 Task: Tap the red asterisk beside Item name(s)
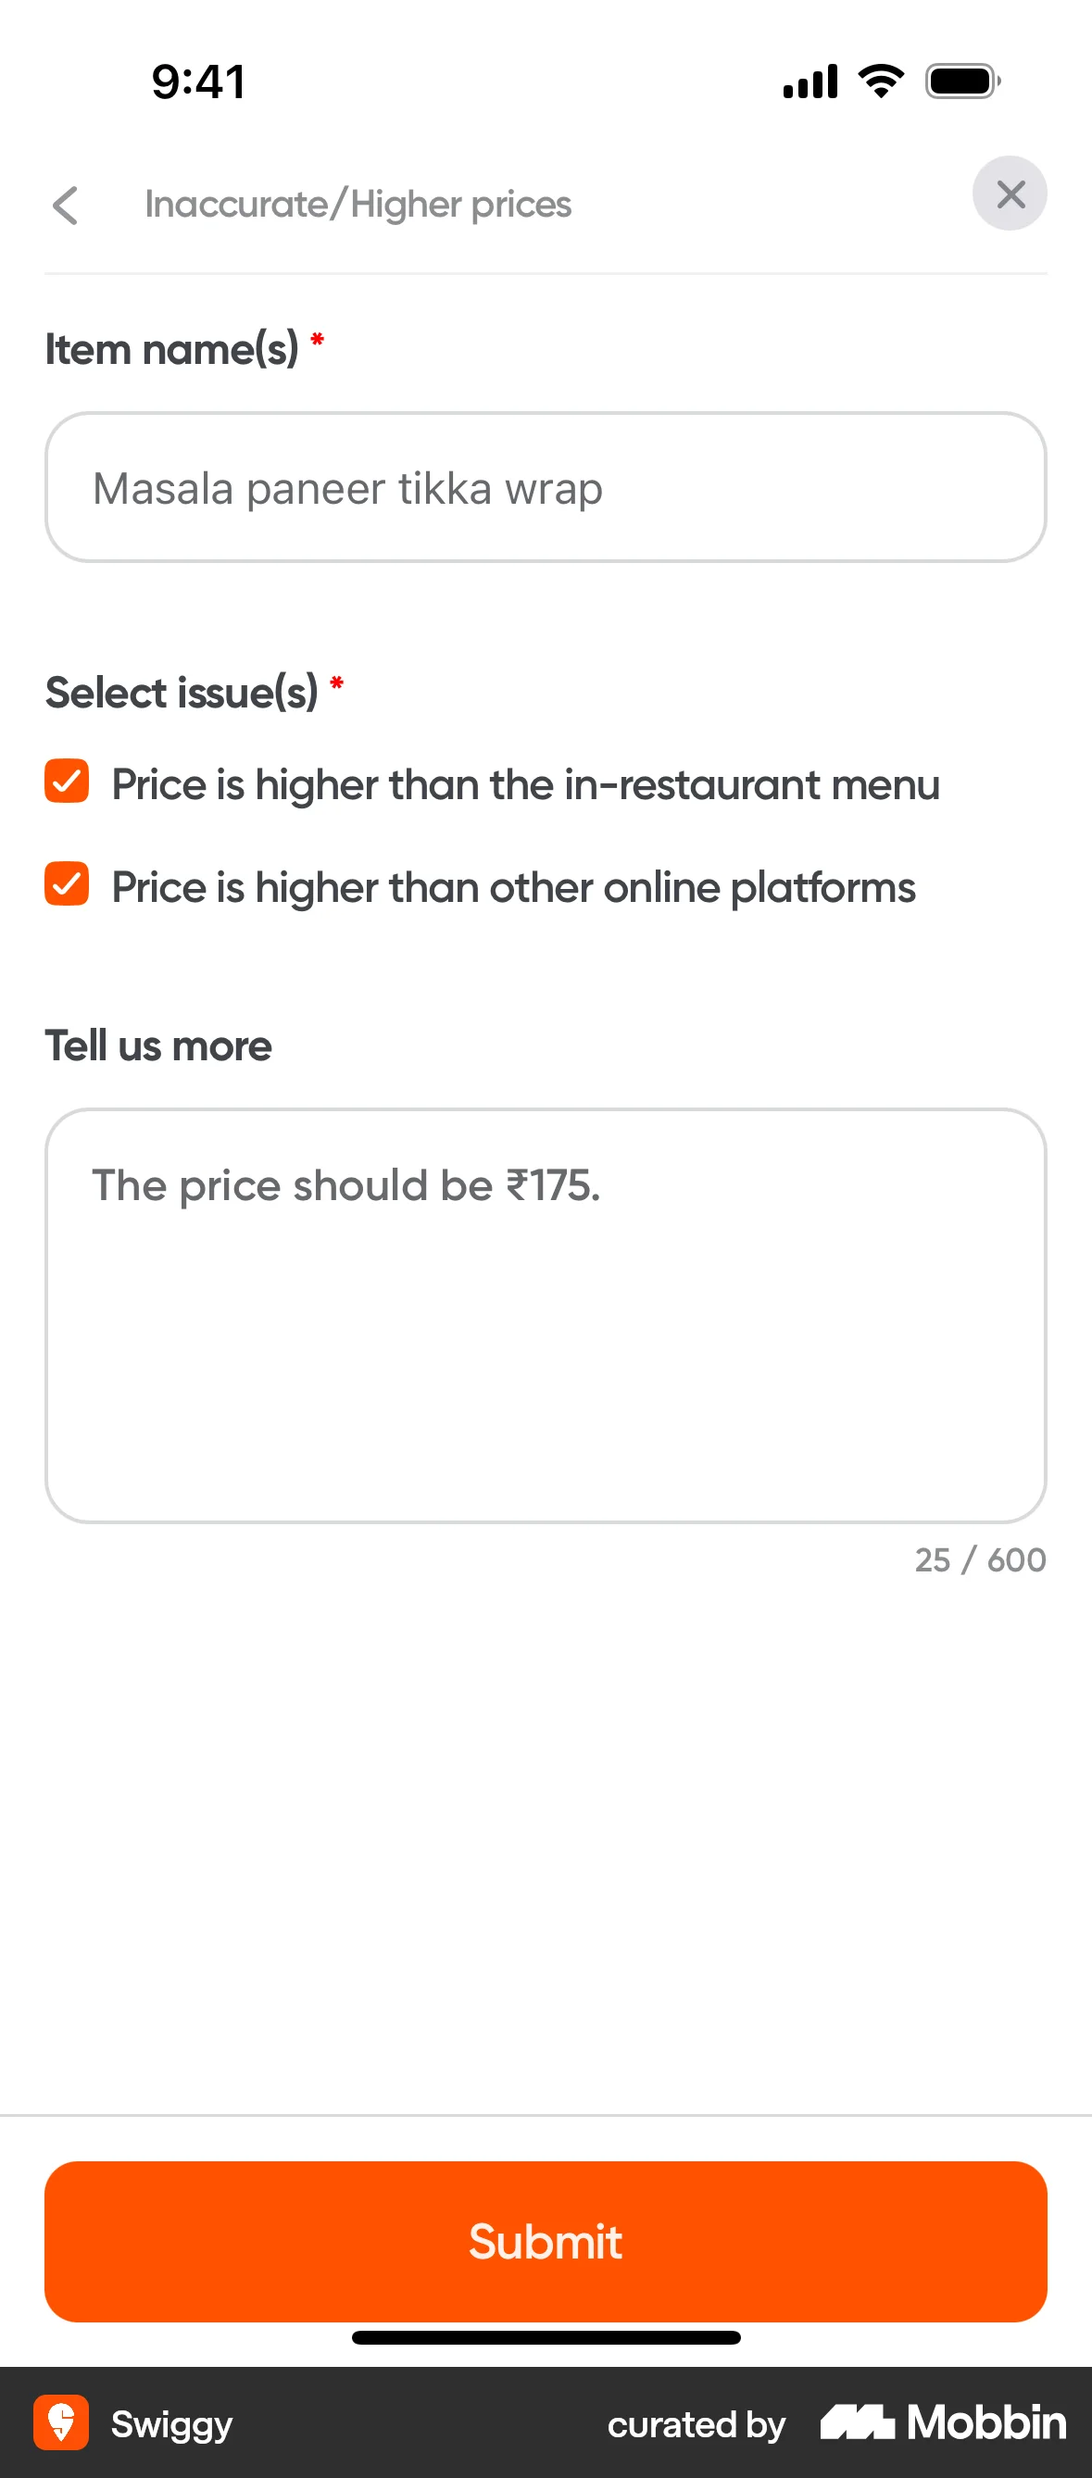[318, 342]
